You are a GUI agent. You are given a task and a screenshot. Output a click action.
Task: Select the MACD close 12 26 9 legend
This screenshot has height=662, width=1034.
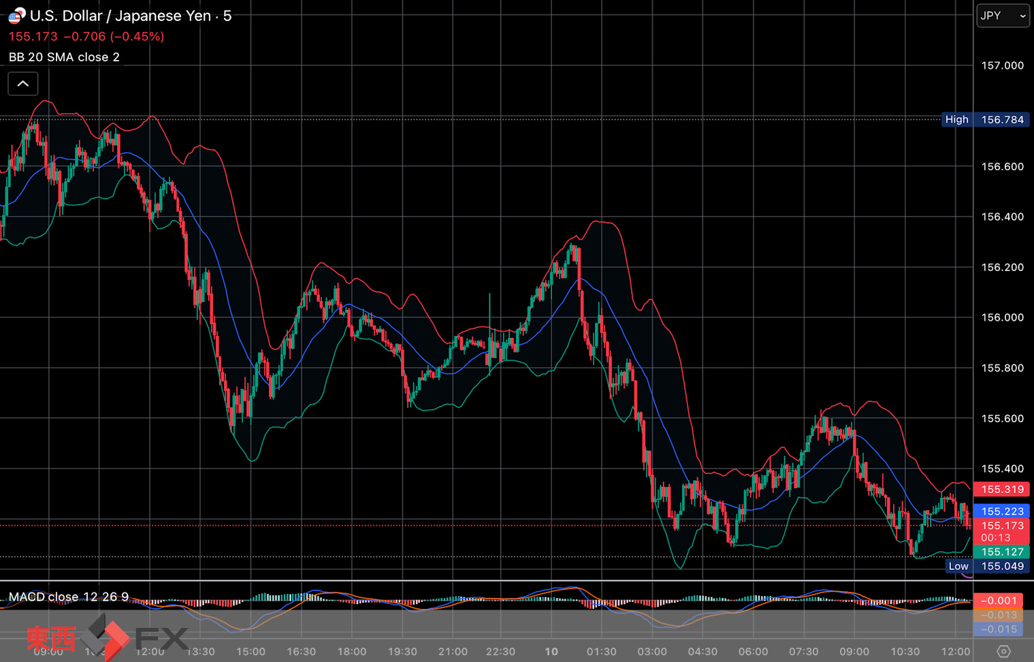tap(68, 597)
